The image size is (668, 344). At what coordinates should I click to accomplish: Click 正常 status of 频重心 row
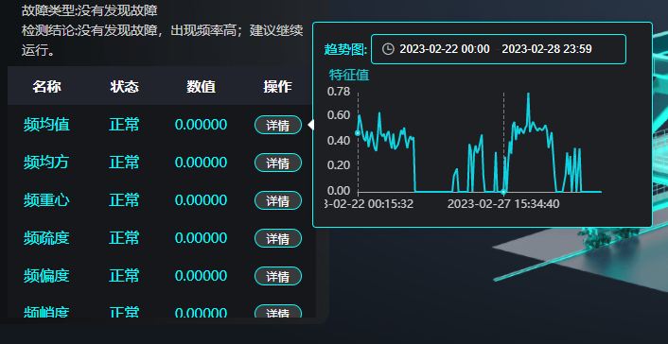coord(124,200)
